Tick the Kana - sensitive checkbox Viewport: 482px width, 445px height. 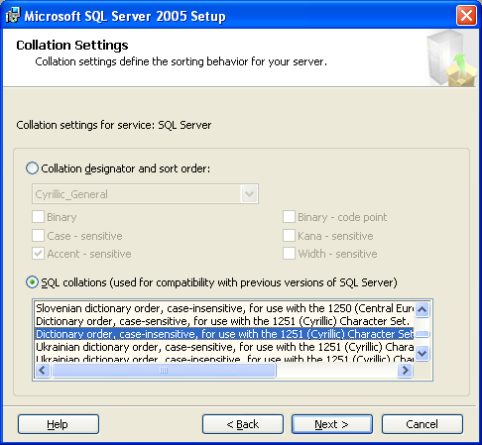pyautogui.click(x=289, y=236)
